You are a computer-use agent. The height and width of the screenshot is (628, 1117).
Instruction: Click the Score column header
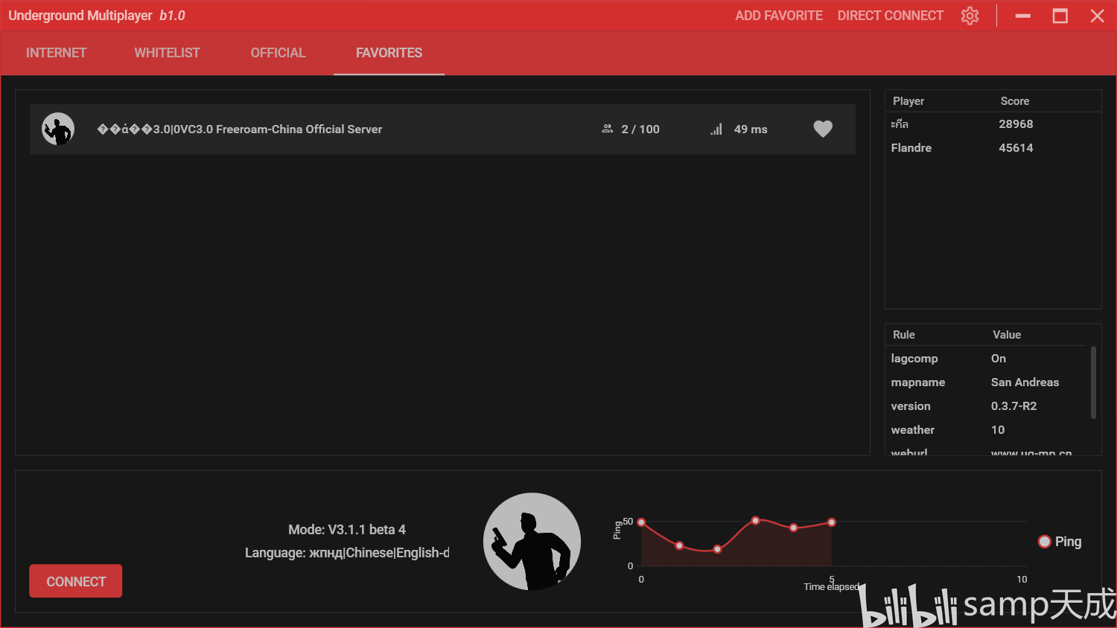[x=1014, y=101]
